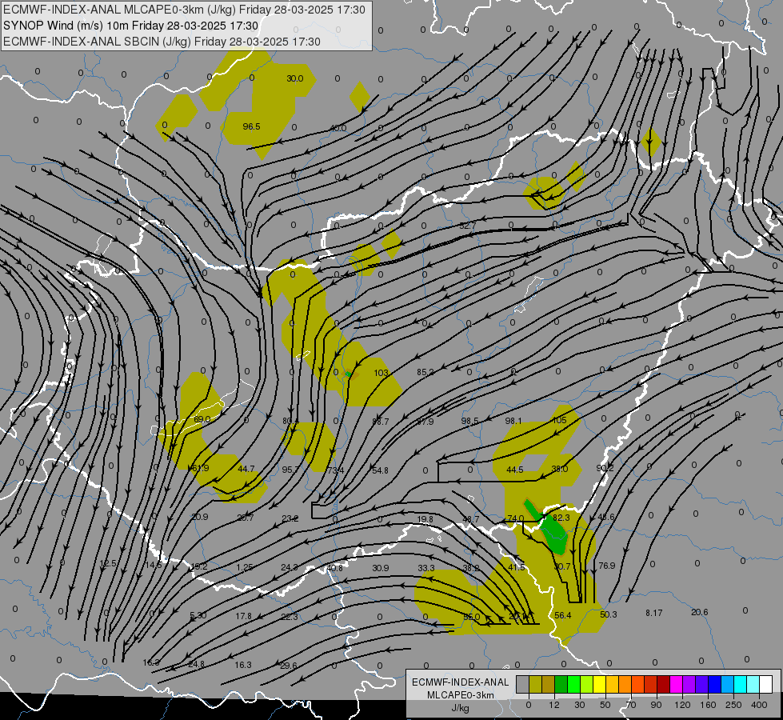The height and width of the screenshot is (720, 783).
Task: Click the 24.8 map value
Action: click(196, 665)
